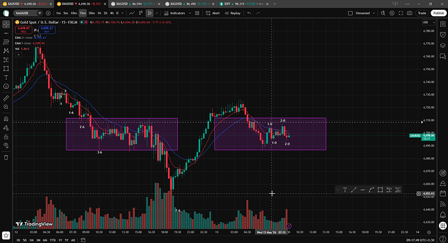Open indicator templates grid icon
Screen dimensions: 448x243
click(x=197, y=13)
